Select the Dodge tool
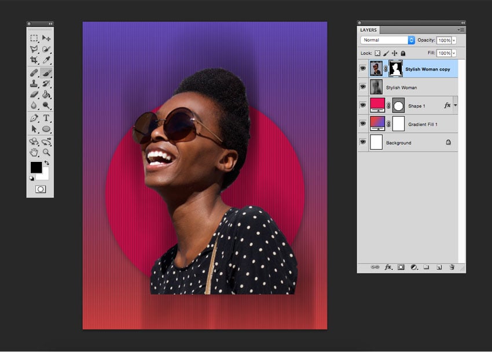The width and height of the screenshot is (492, 352). point(46,105)
